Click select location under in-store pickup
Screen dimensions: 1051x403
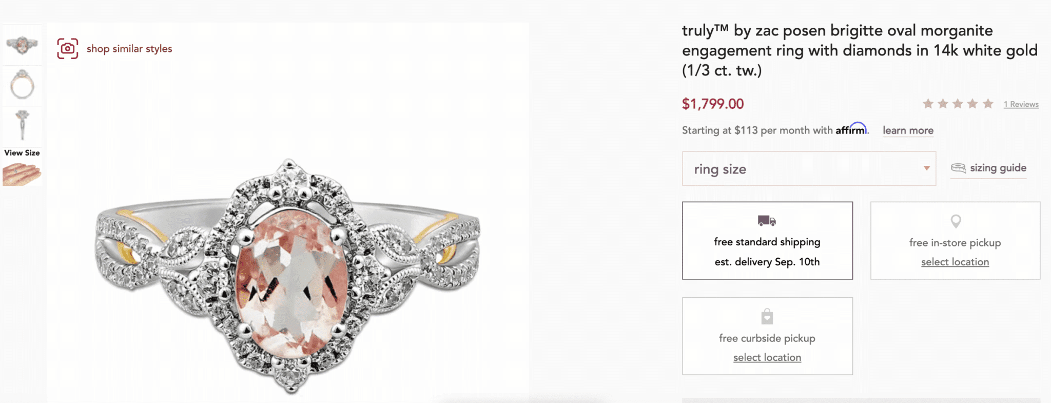pyautogui.click(x=955, y=262)
